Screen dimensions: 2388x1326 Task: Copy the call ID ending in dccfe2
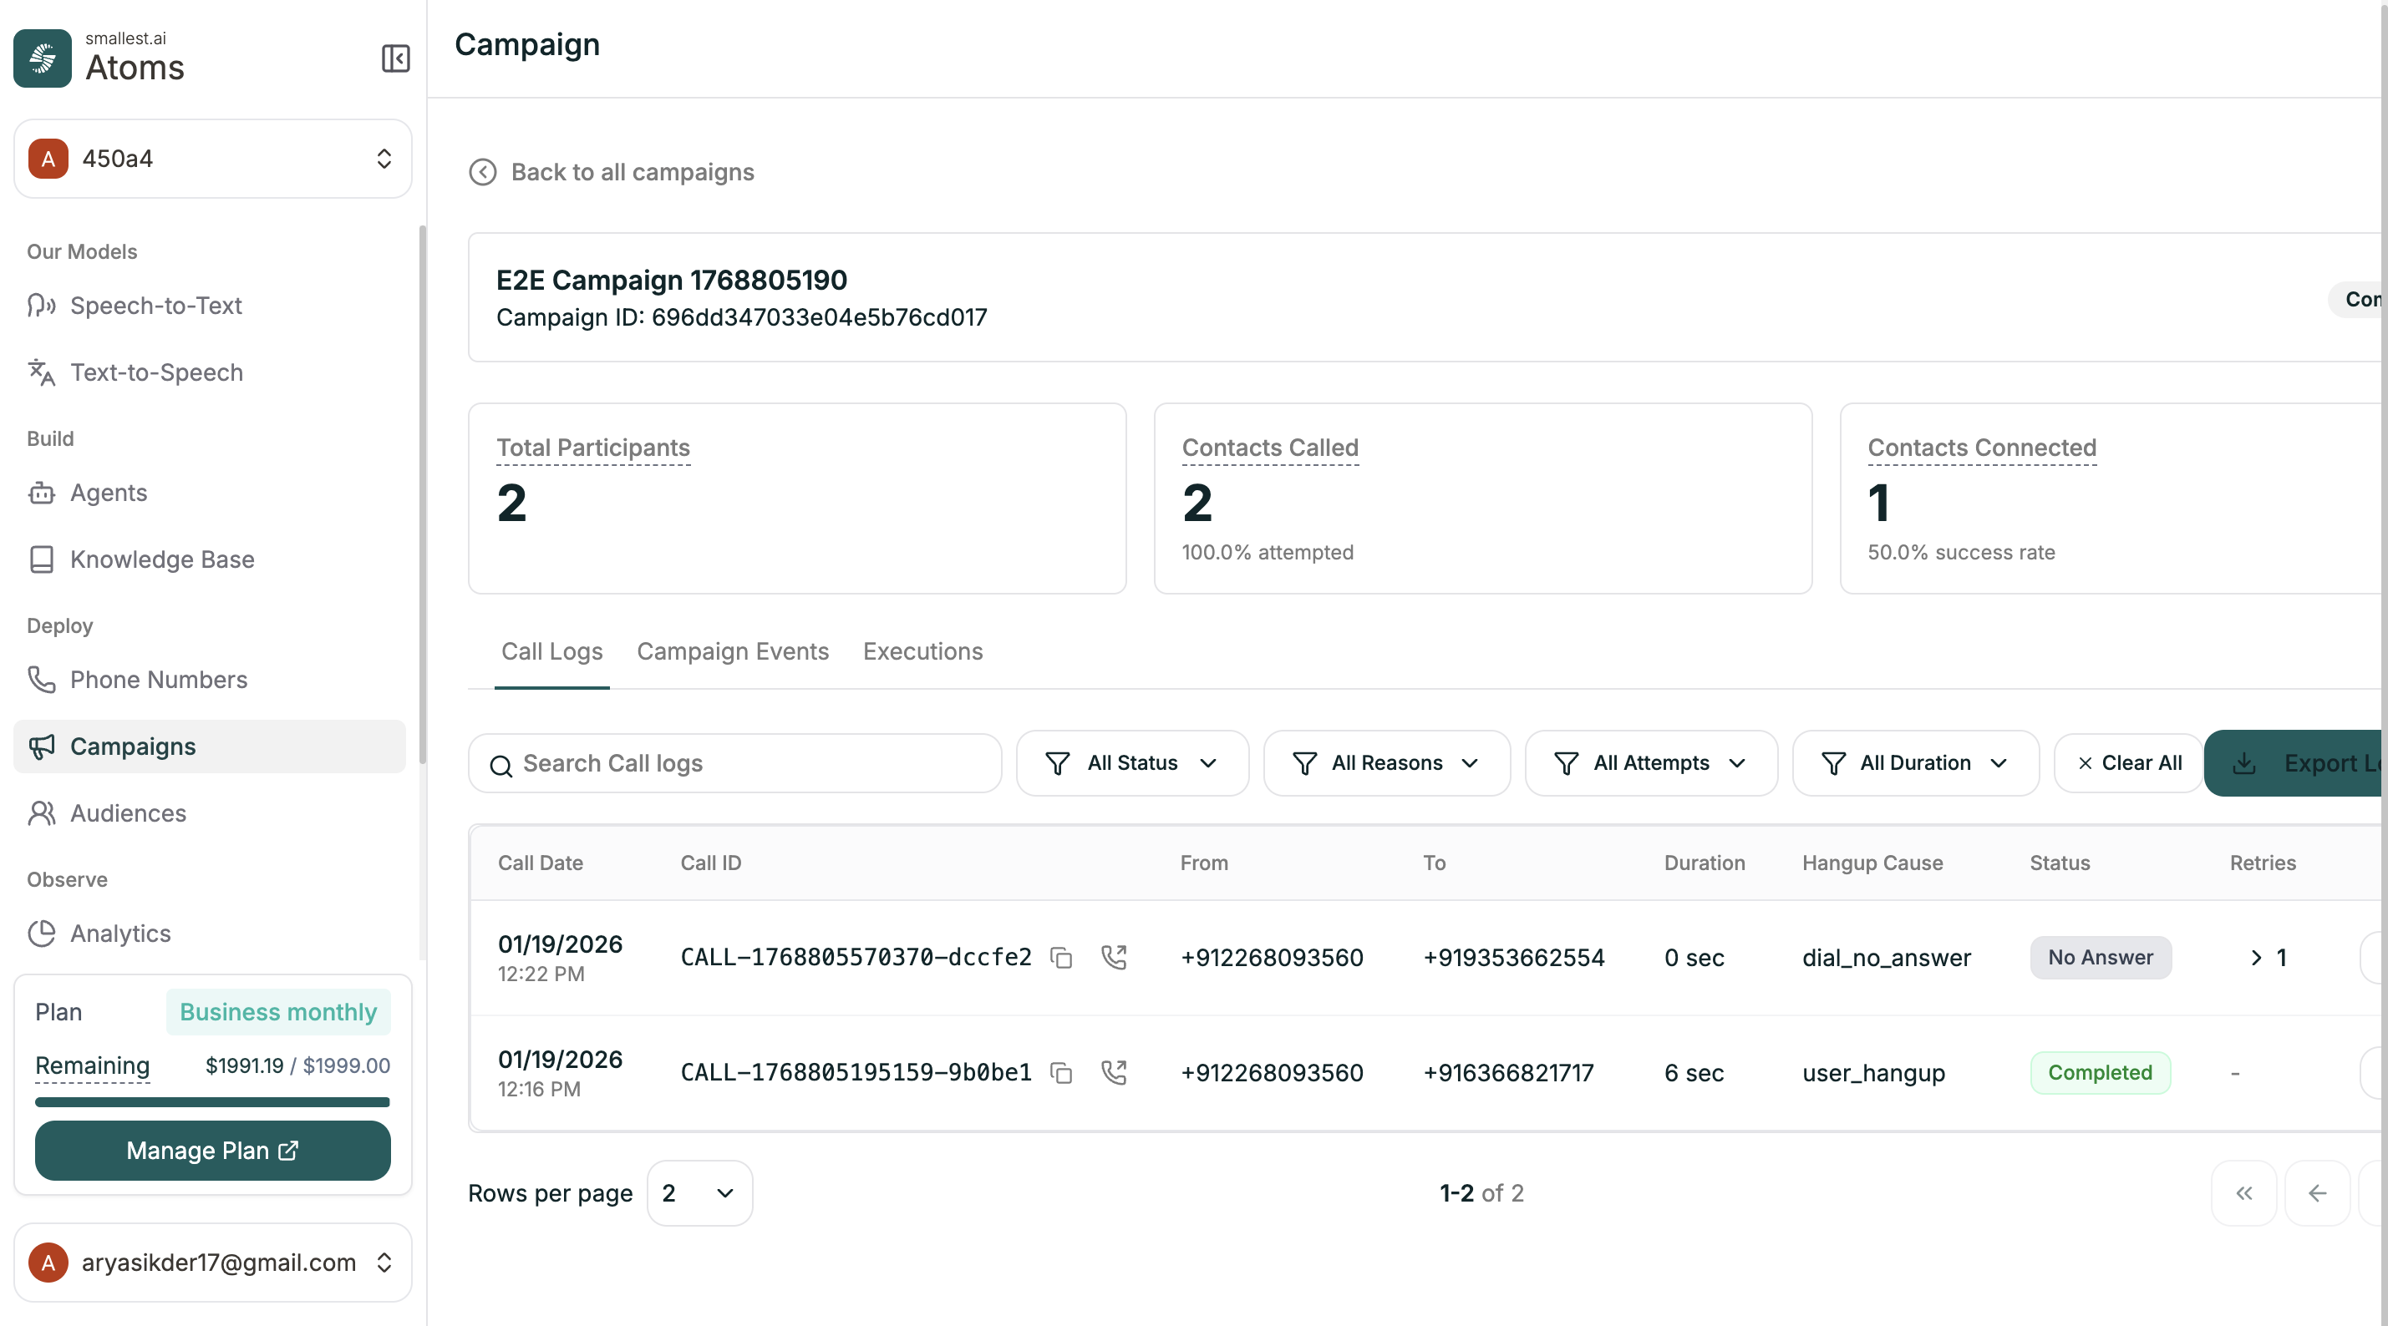pyautogui.click(x=1061, y=957)
